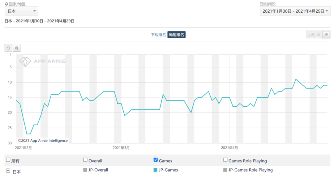Tick the Games Role Playing checkbox
334x175 pixels.
(225, 160)
